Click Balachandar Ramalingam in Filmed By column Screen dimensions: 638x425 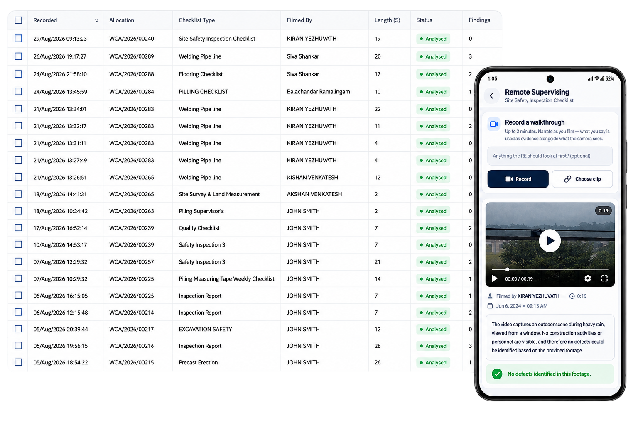(319, 92)
